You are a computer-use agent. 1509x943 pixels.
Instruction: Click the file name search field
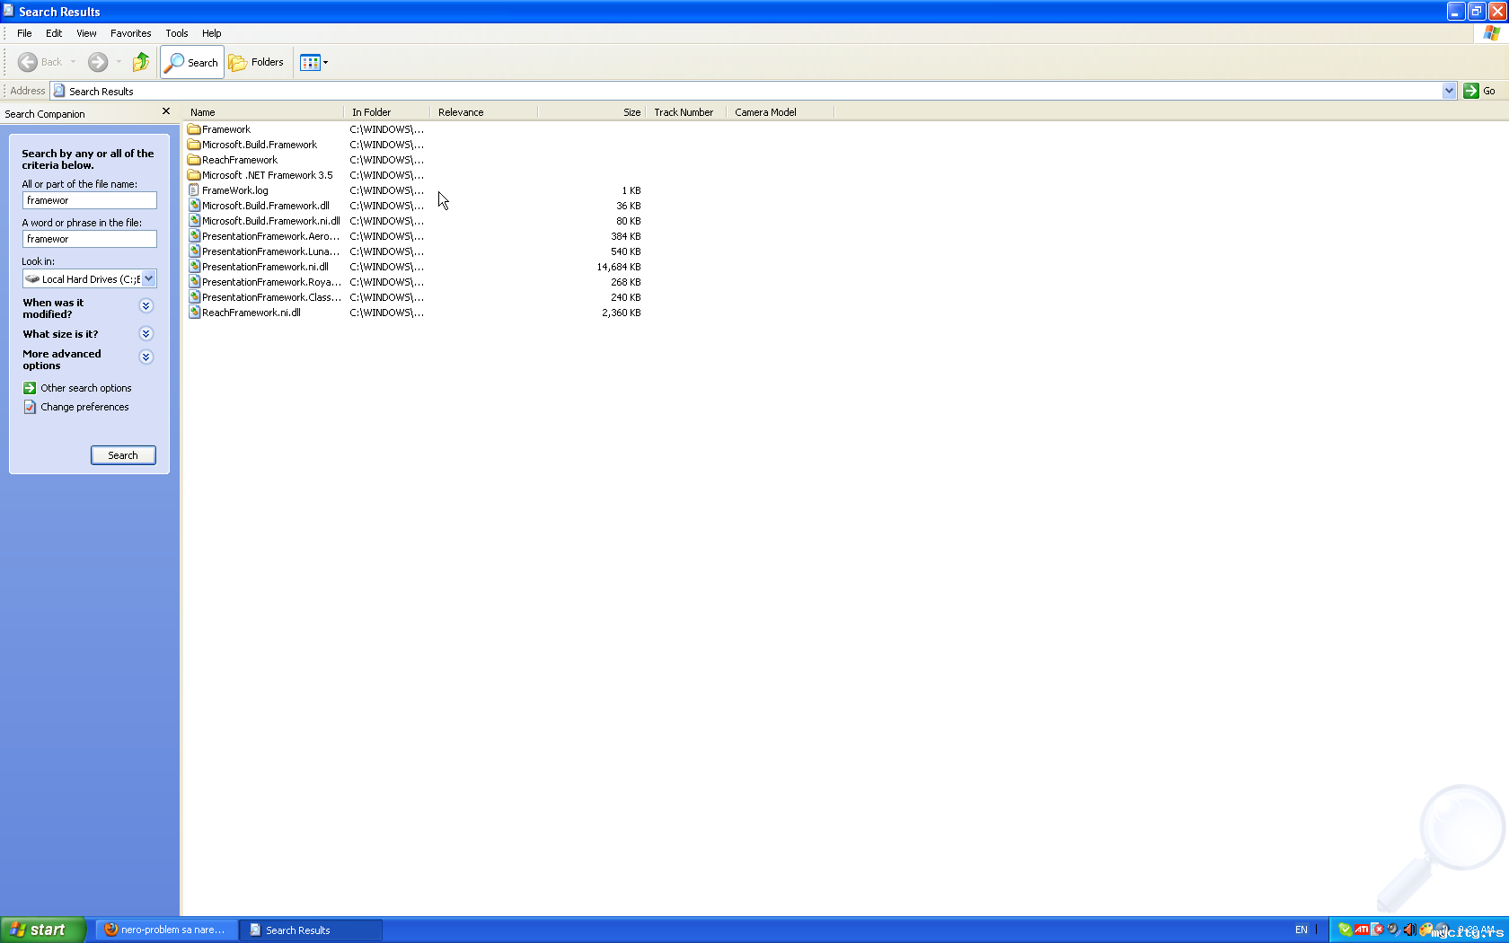click(89, 200)
